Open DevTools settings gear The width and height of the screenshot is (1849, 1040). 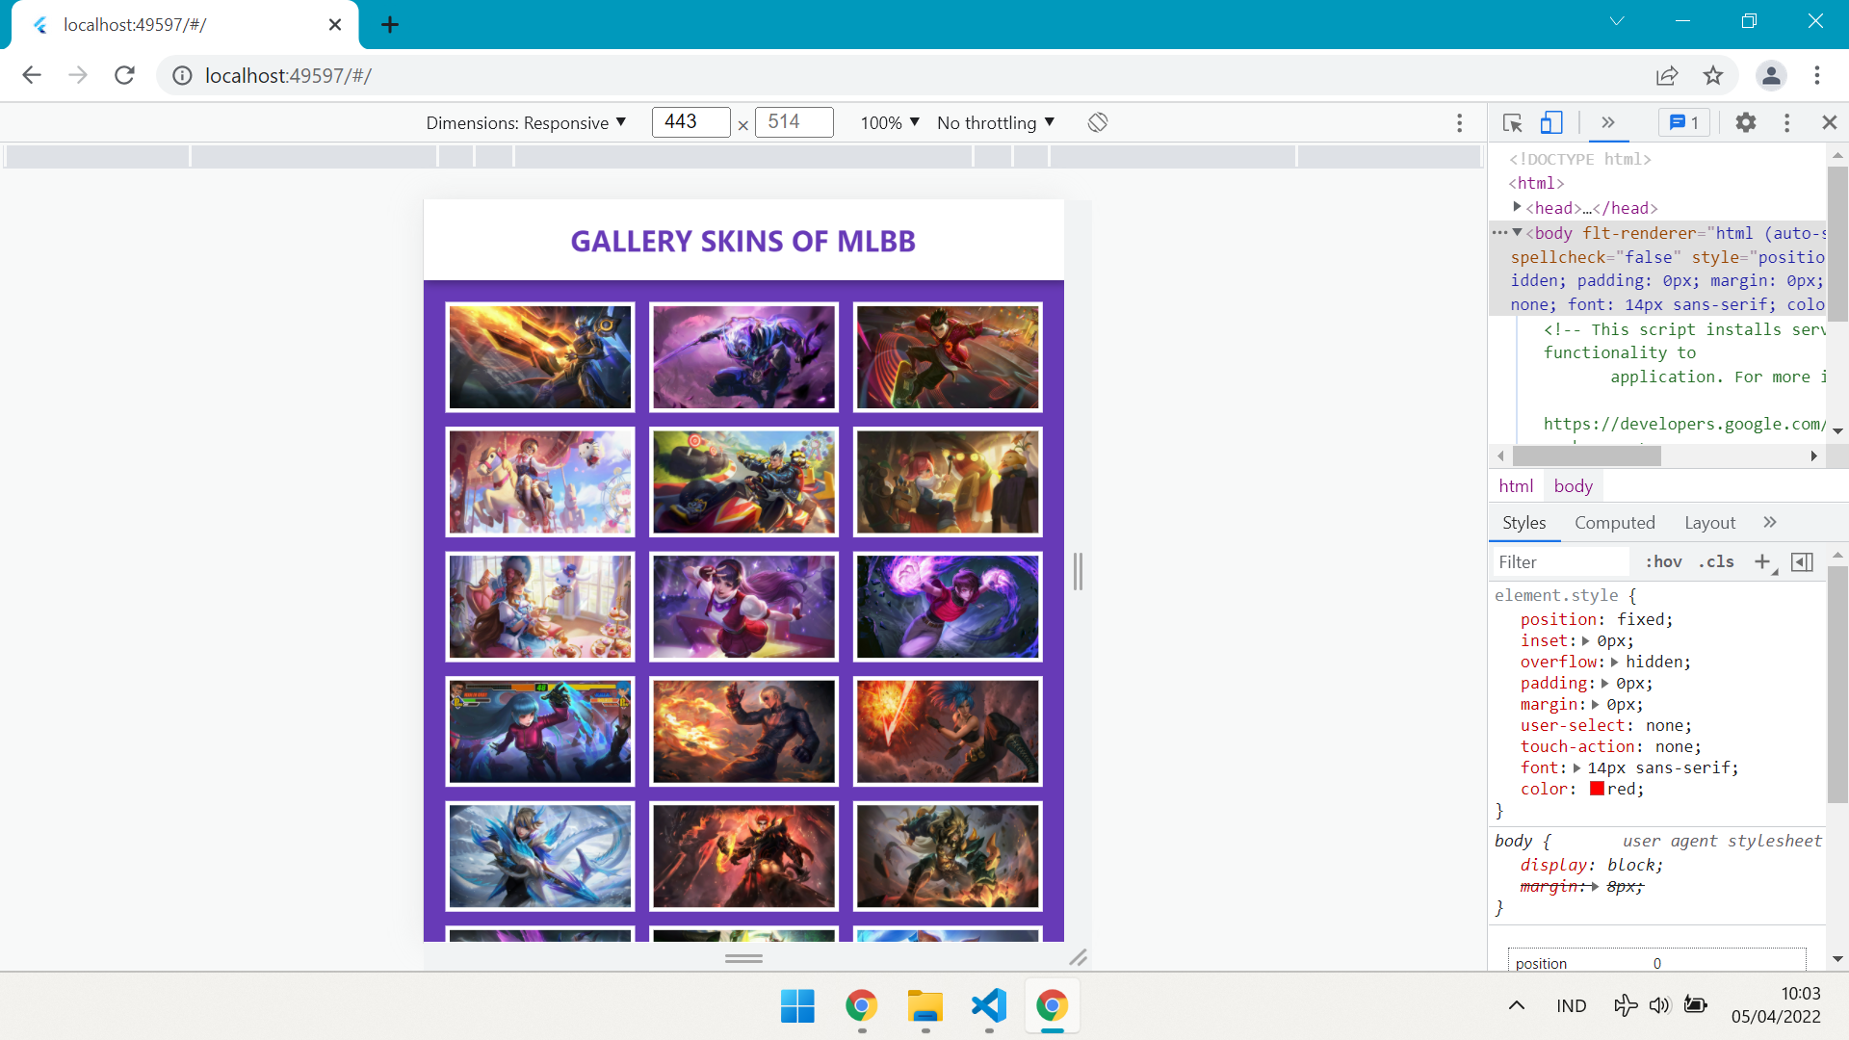point(1746,122)
